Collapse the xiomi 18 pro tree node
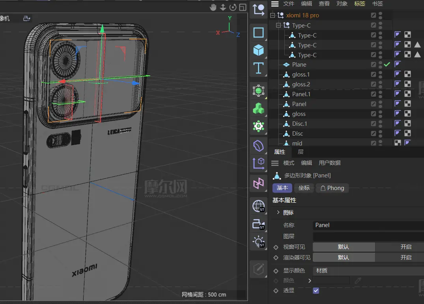 (273, 15)
